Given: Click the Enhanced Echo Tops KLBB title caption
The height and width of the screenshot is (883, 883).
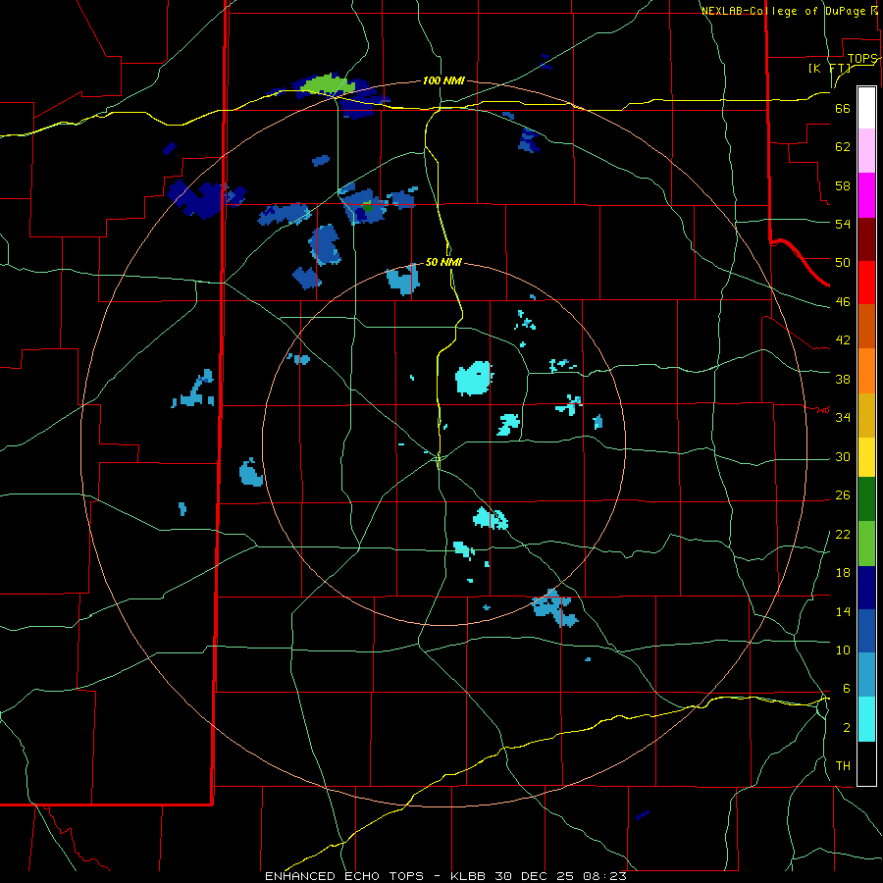Looking at the screenshot, I should (445, 876).
